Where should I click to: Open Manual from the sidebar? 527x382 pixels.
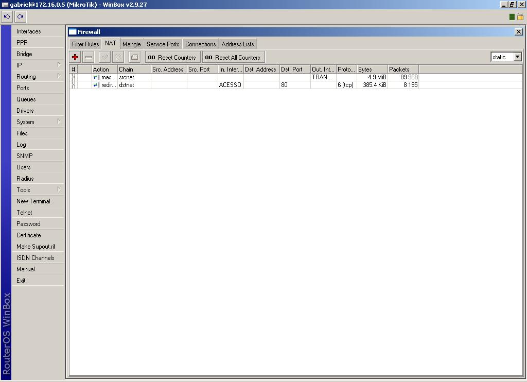click(38, 269)
